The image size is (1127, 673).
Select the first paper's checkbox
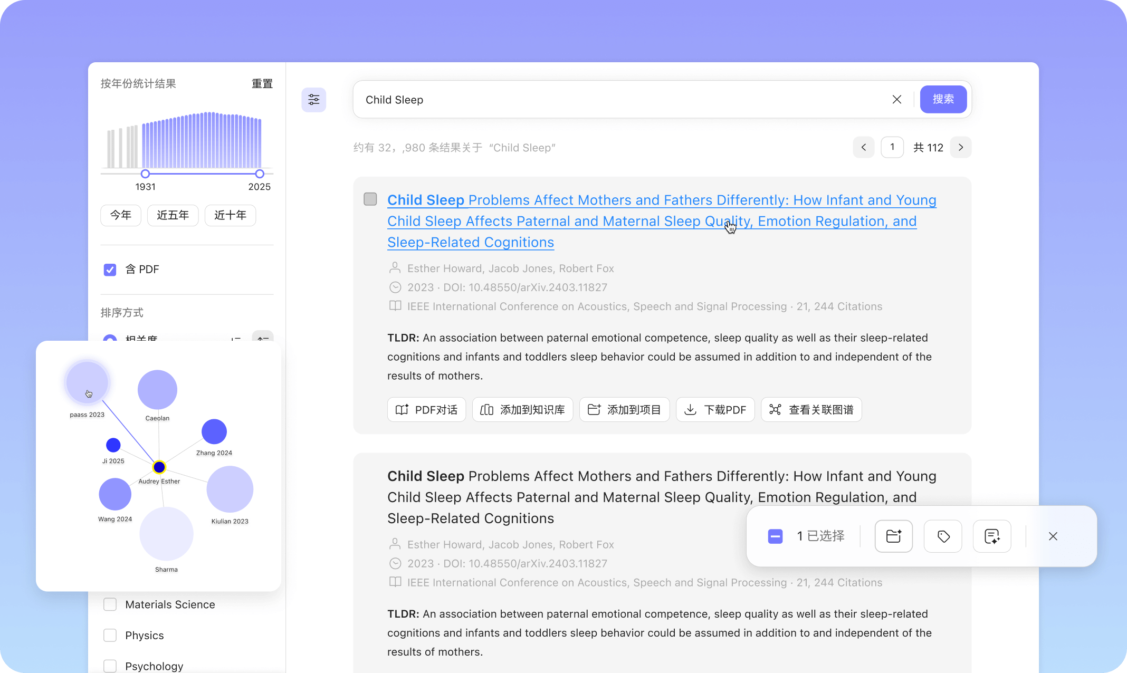pyautogui.click(x=370, y=199)
